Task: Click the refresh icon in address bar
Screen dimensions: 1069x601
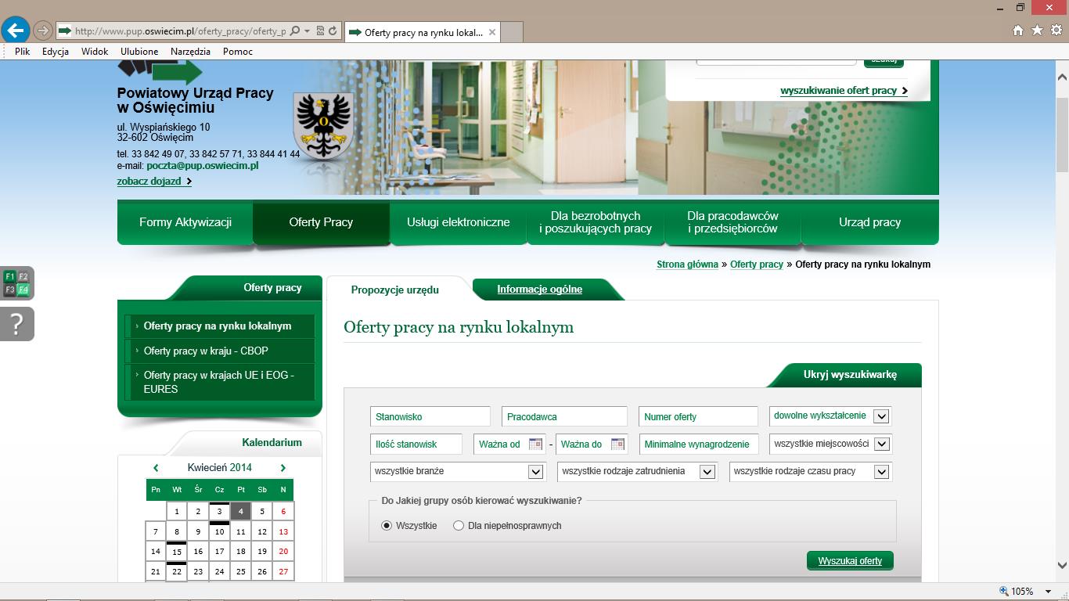Action: [x=333, y=31]
